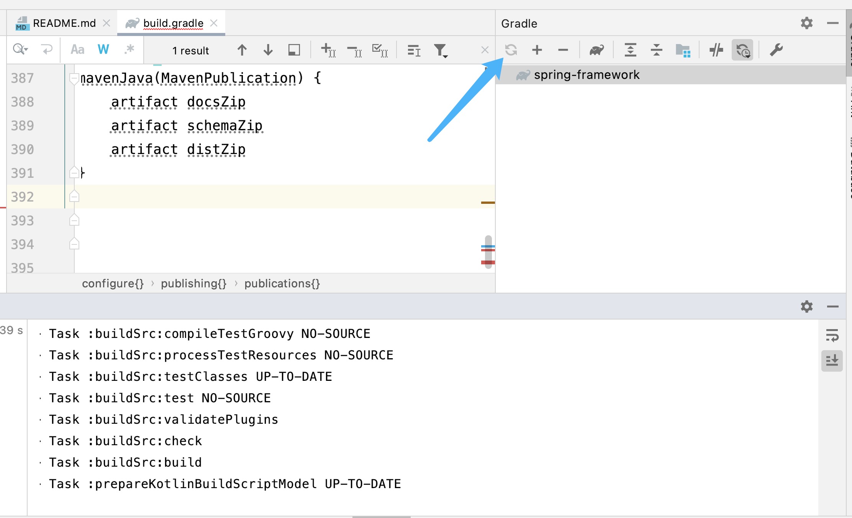Open the search filter funnel dropdown
Image resolution: width=852 pixels, height=518 pixels.
click(441, 51)
